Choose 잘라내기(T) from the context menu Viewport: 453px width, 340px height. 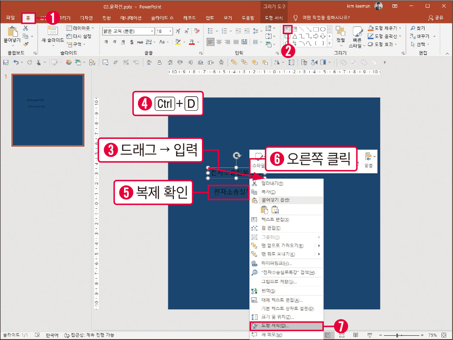(x=286, y=184)
